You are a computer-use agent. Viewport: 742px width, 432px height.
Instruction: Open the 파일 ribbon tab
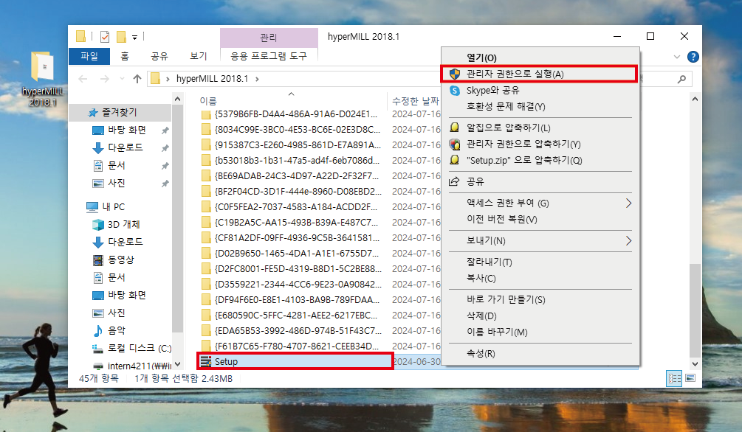[x=89, y=56]
